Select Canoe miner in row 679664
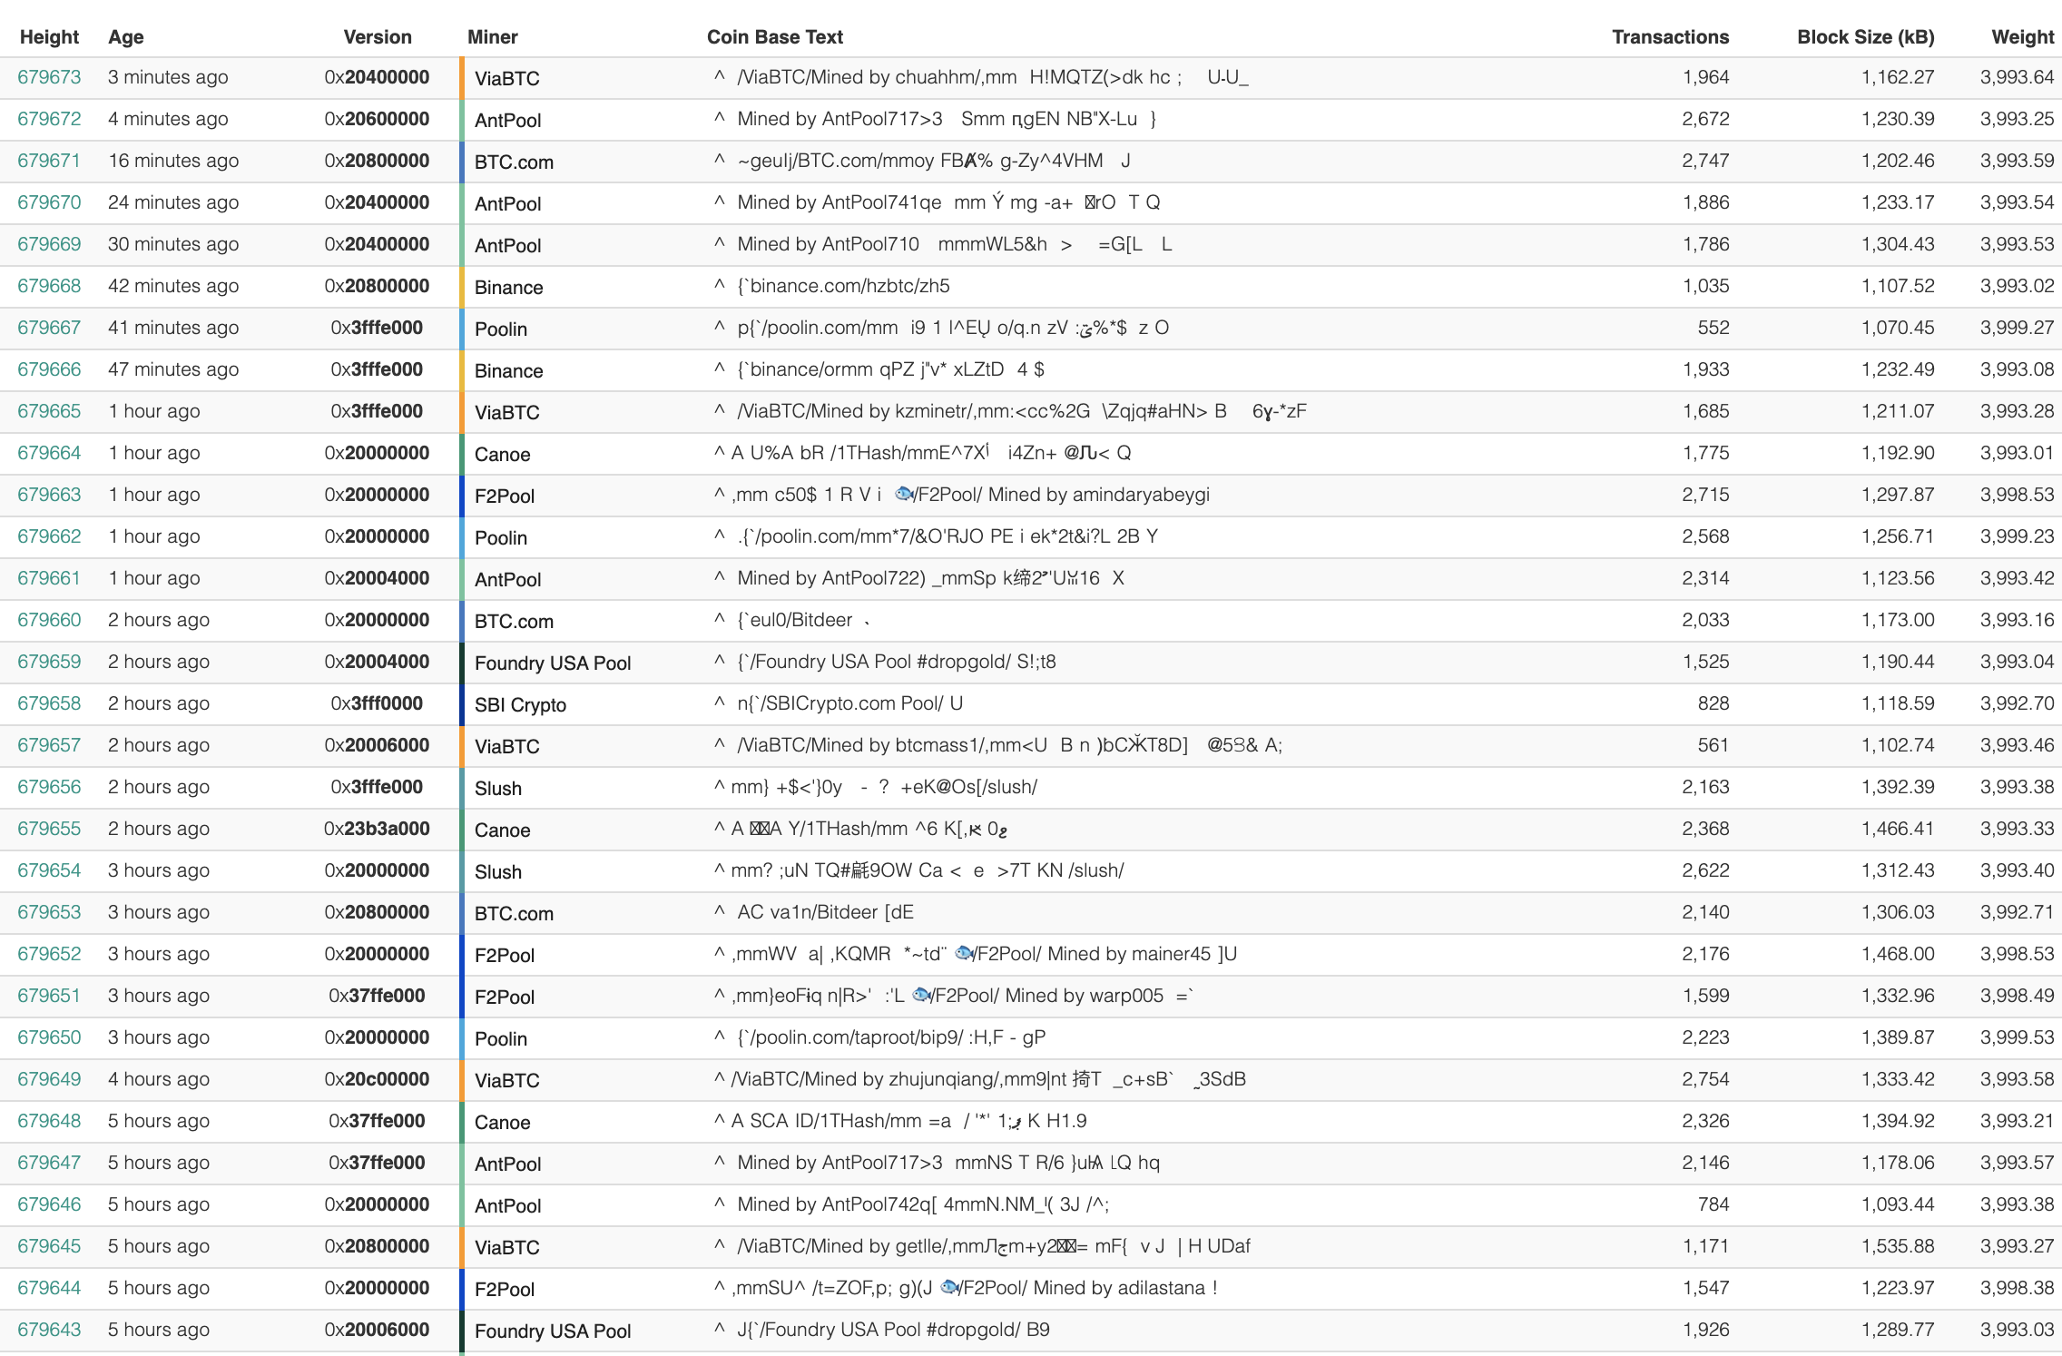2062x1356 pixels. pyautogui.click(x=503, y=455)
